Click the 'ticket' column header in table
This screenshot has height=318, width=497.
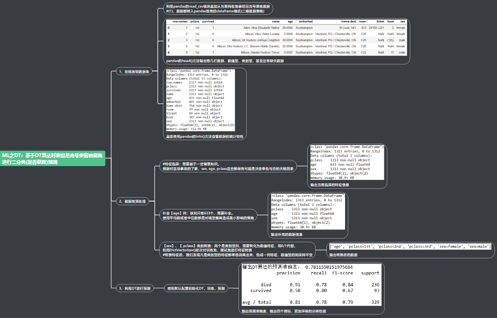click(x=380, y=22)
